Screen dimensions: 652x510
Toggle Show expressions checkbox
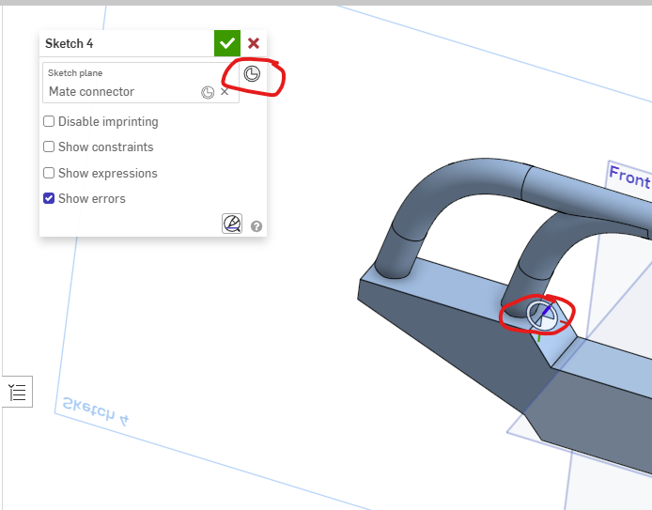(49, 173)
